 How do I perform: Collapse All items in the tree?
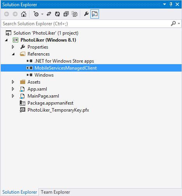coord(66,14)
